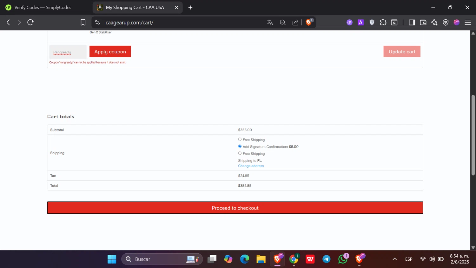Open the purple 'A' extension
Viewport: 476px width, 268px height.
tap(360, 23)
